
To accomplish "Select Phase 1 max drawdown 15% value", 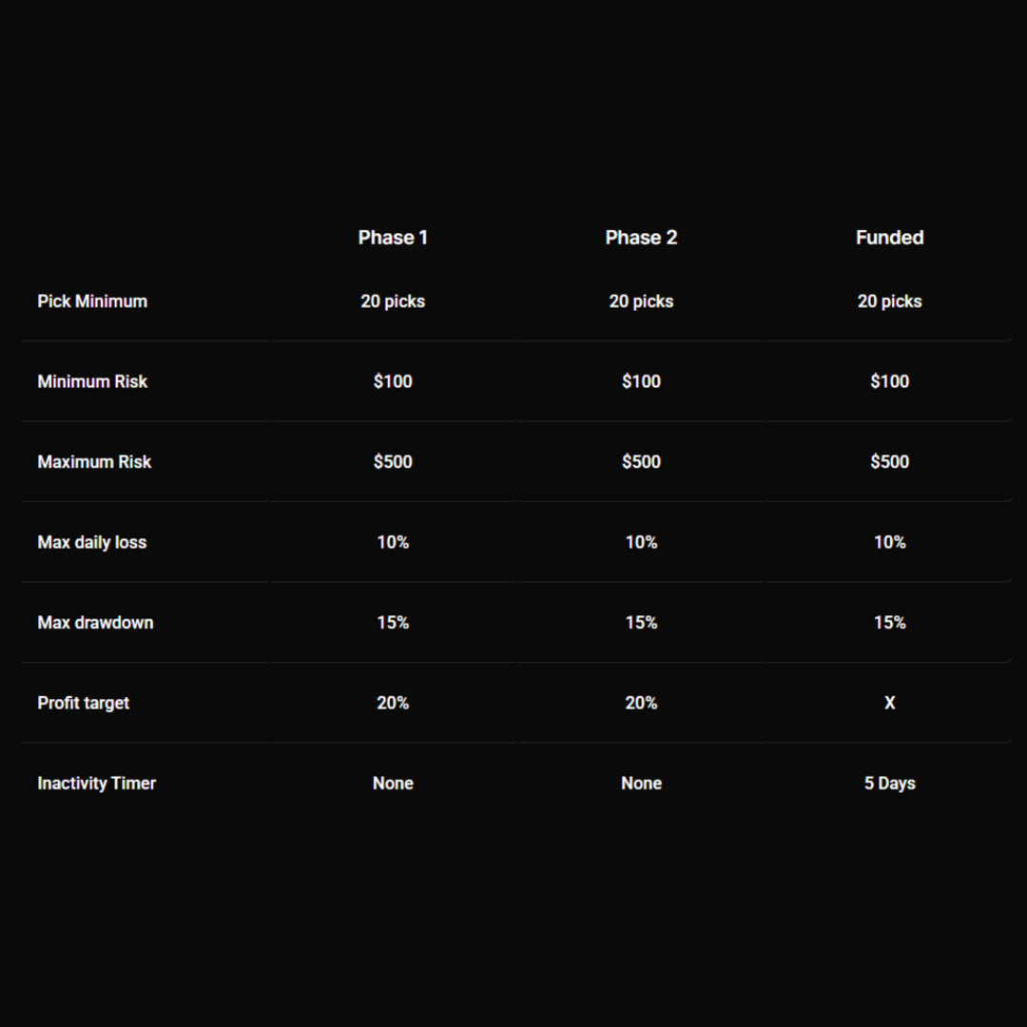I will [393, 623].
